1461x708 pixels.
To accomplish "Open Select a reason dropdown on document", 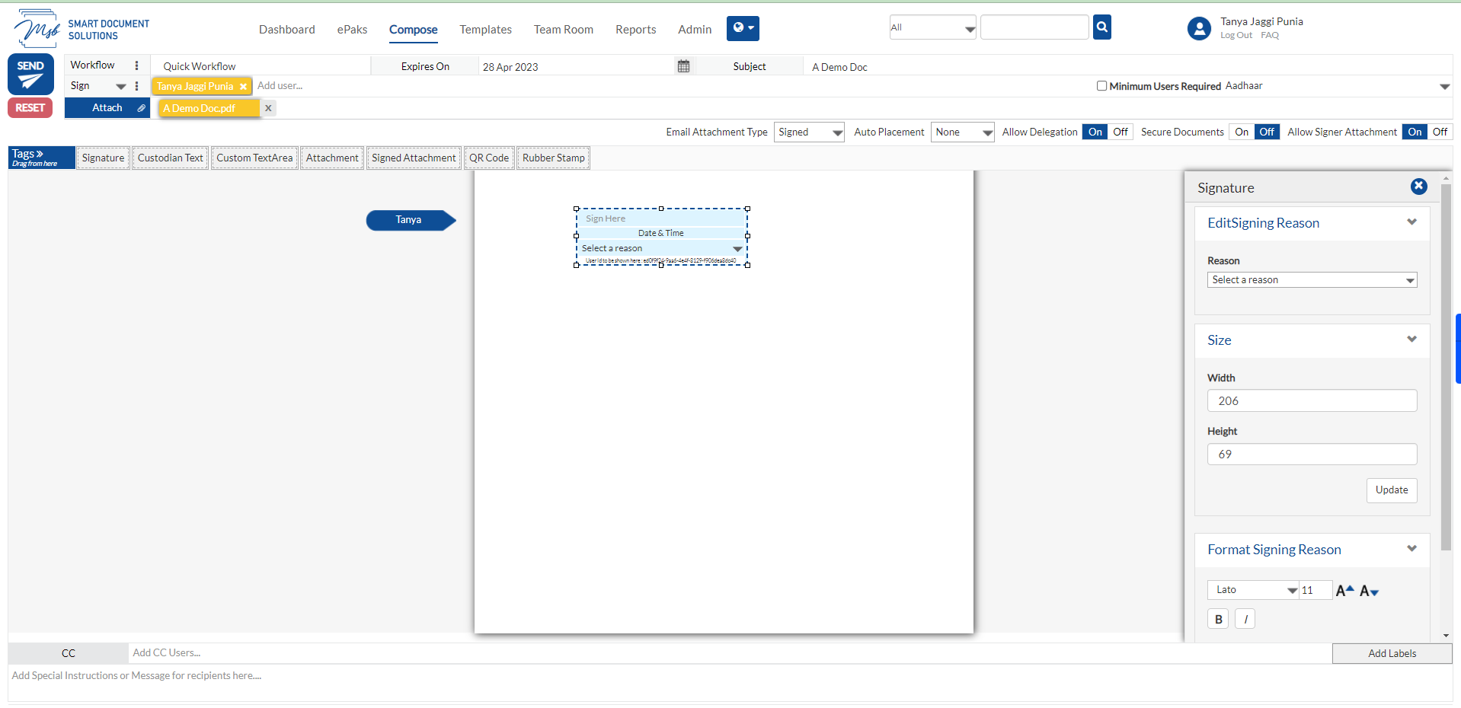I will tap(661, 248).
